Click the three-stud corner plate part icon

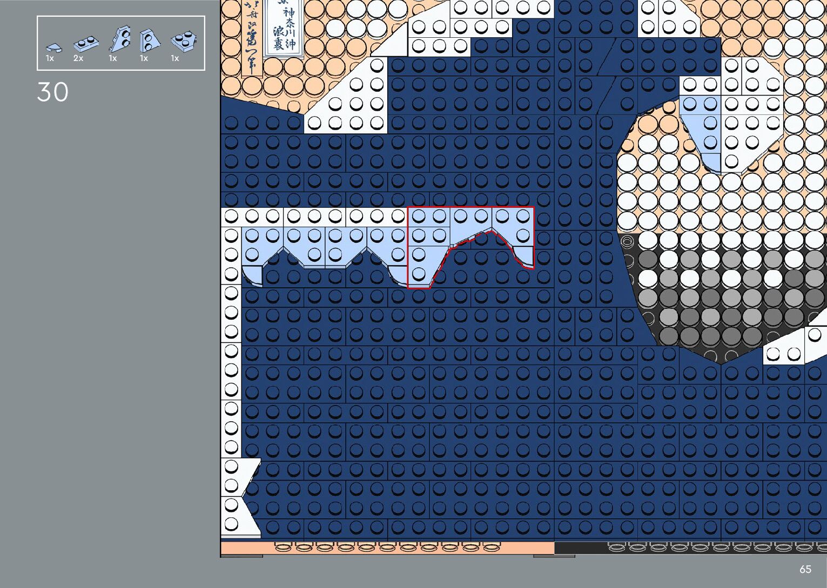tap(184, 42)
